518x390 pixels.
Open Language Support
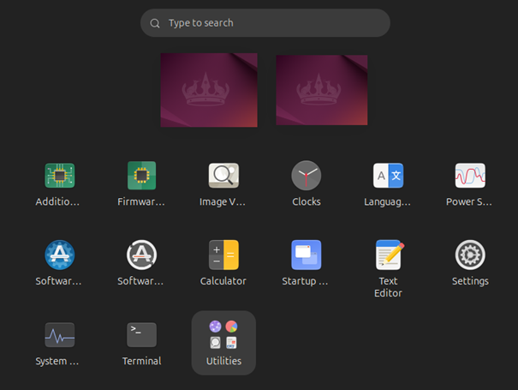(x=388, y=177)
